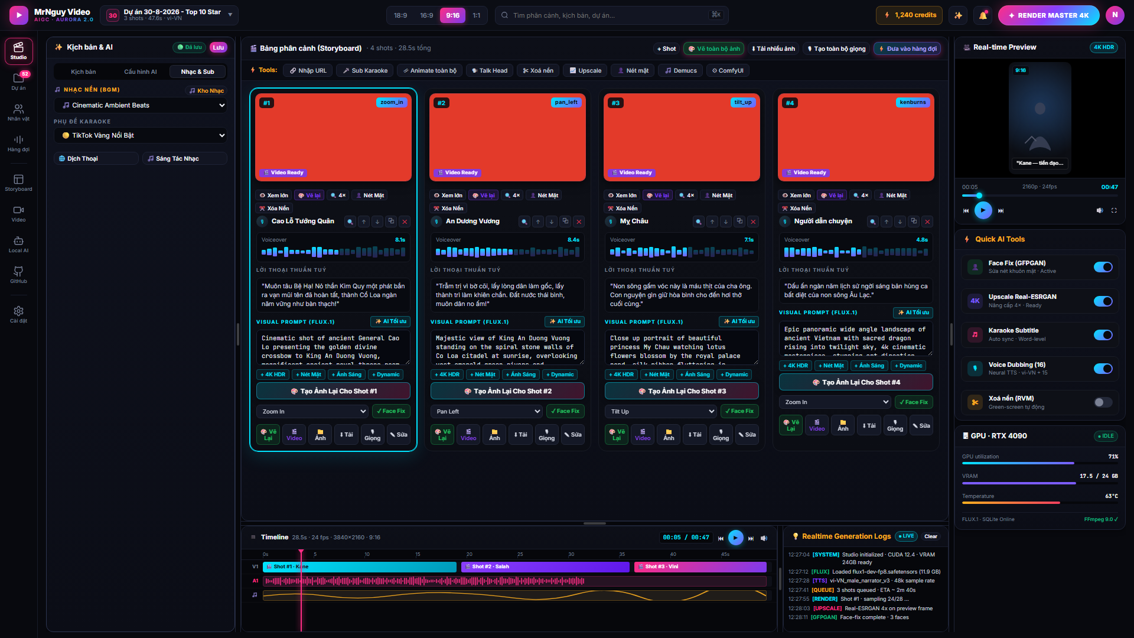The height and width of the screenshot is (638, 1134).
Task: Click the Real-time Preview progress slider
Action: pyautogui.click(x=1039, y=196)
